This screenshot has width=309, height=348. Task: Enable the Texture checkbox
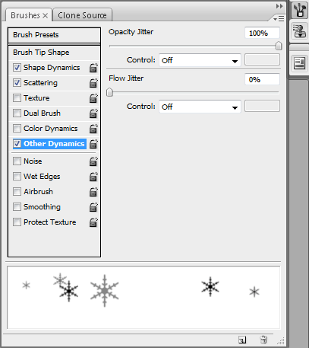[x=17, y=98]
